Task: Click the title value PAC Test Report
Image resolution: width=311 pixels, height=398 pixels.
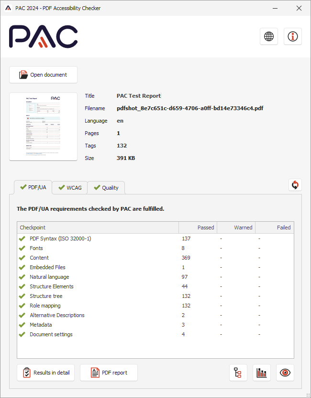Action: (139, 96)
